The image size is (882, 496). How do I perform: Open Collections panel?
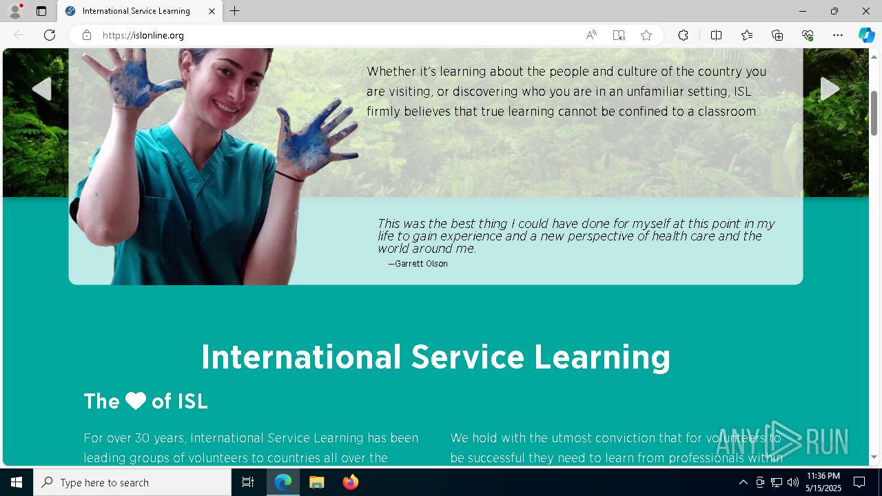(x=777, y=35)
